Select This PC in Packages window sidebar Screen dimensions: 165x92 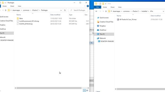coord(7,33)
